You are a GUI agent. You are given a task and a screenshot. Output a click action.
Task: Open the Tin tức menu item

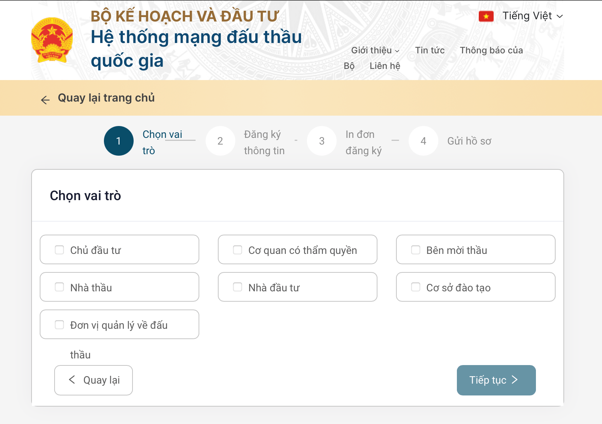[x=430, y=50]
